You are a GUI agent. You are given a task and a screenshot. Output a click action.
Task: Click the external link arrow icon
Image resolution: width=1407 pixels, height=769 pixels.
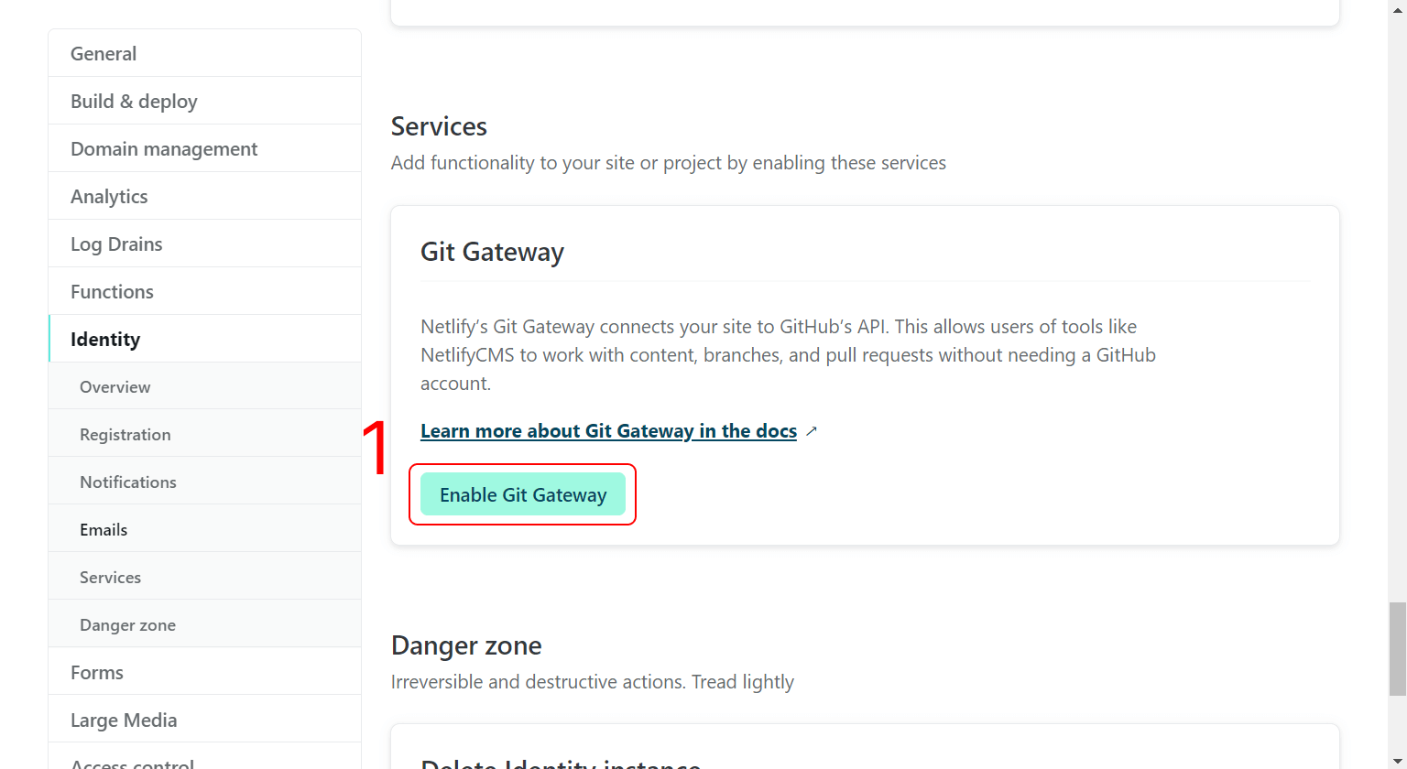click(812, 430)
